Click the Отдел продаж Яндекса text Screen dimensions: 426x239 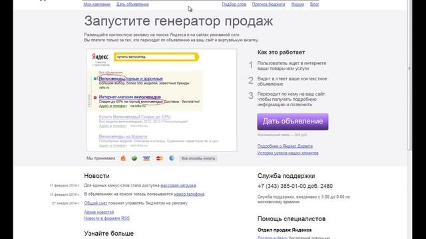tap(284, 230)
